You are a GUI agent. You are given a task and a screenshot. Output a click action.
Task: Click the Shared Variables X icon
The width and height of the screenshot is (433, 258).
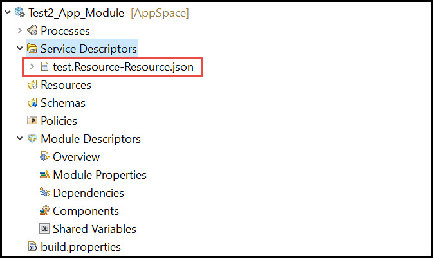[44, 228]
